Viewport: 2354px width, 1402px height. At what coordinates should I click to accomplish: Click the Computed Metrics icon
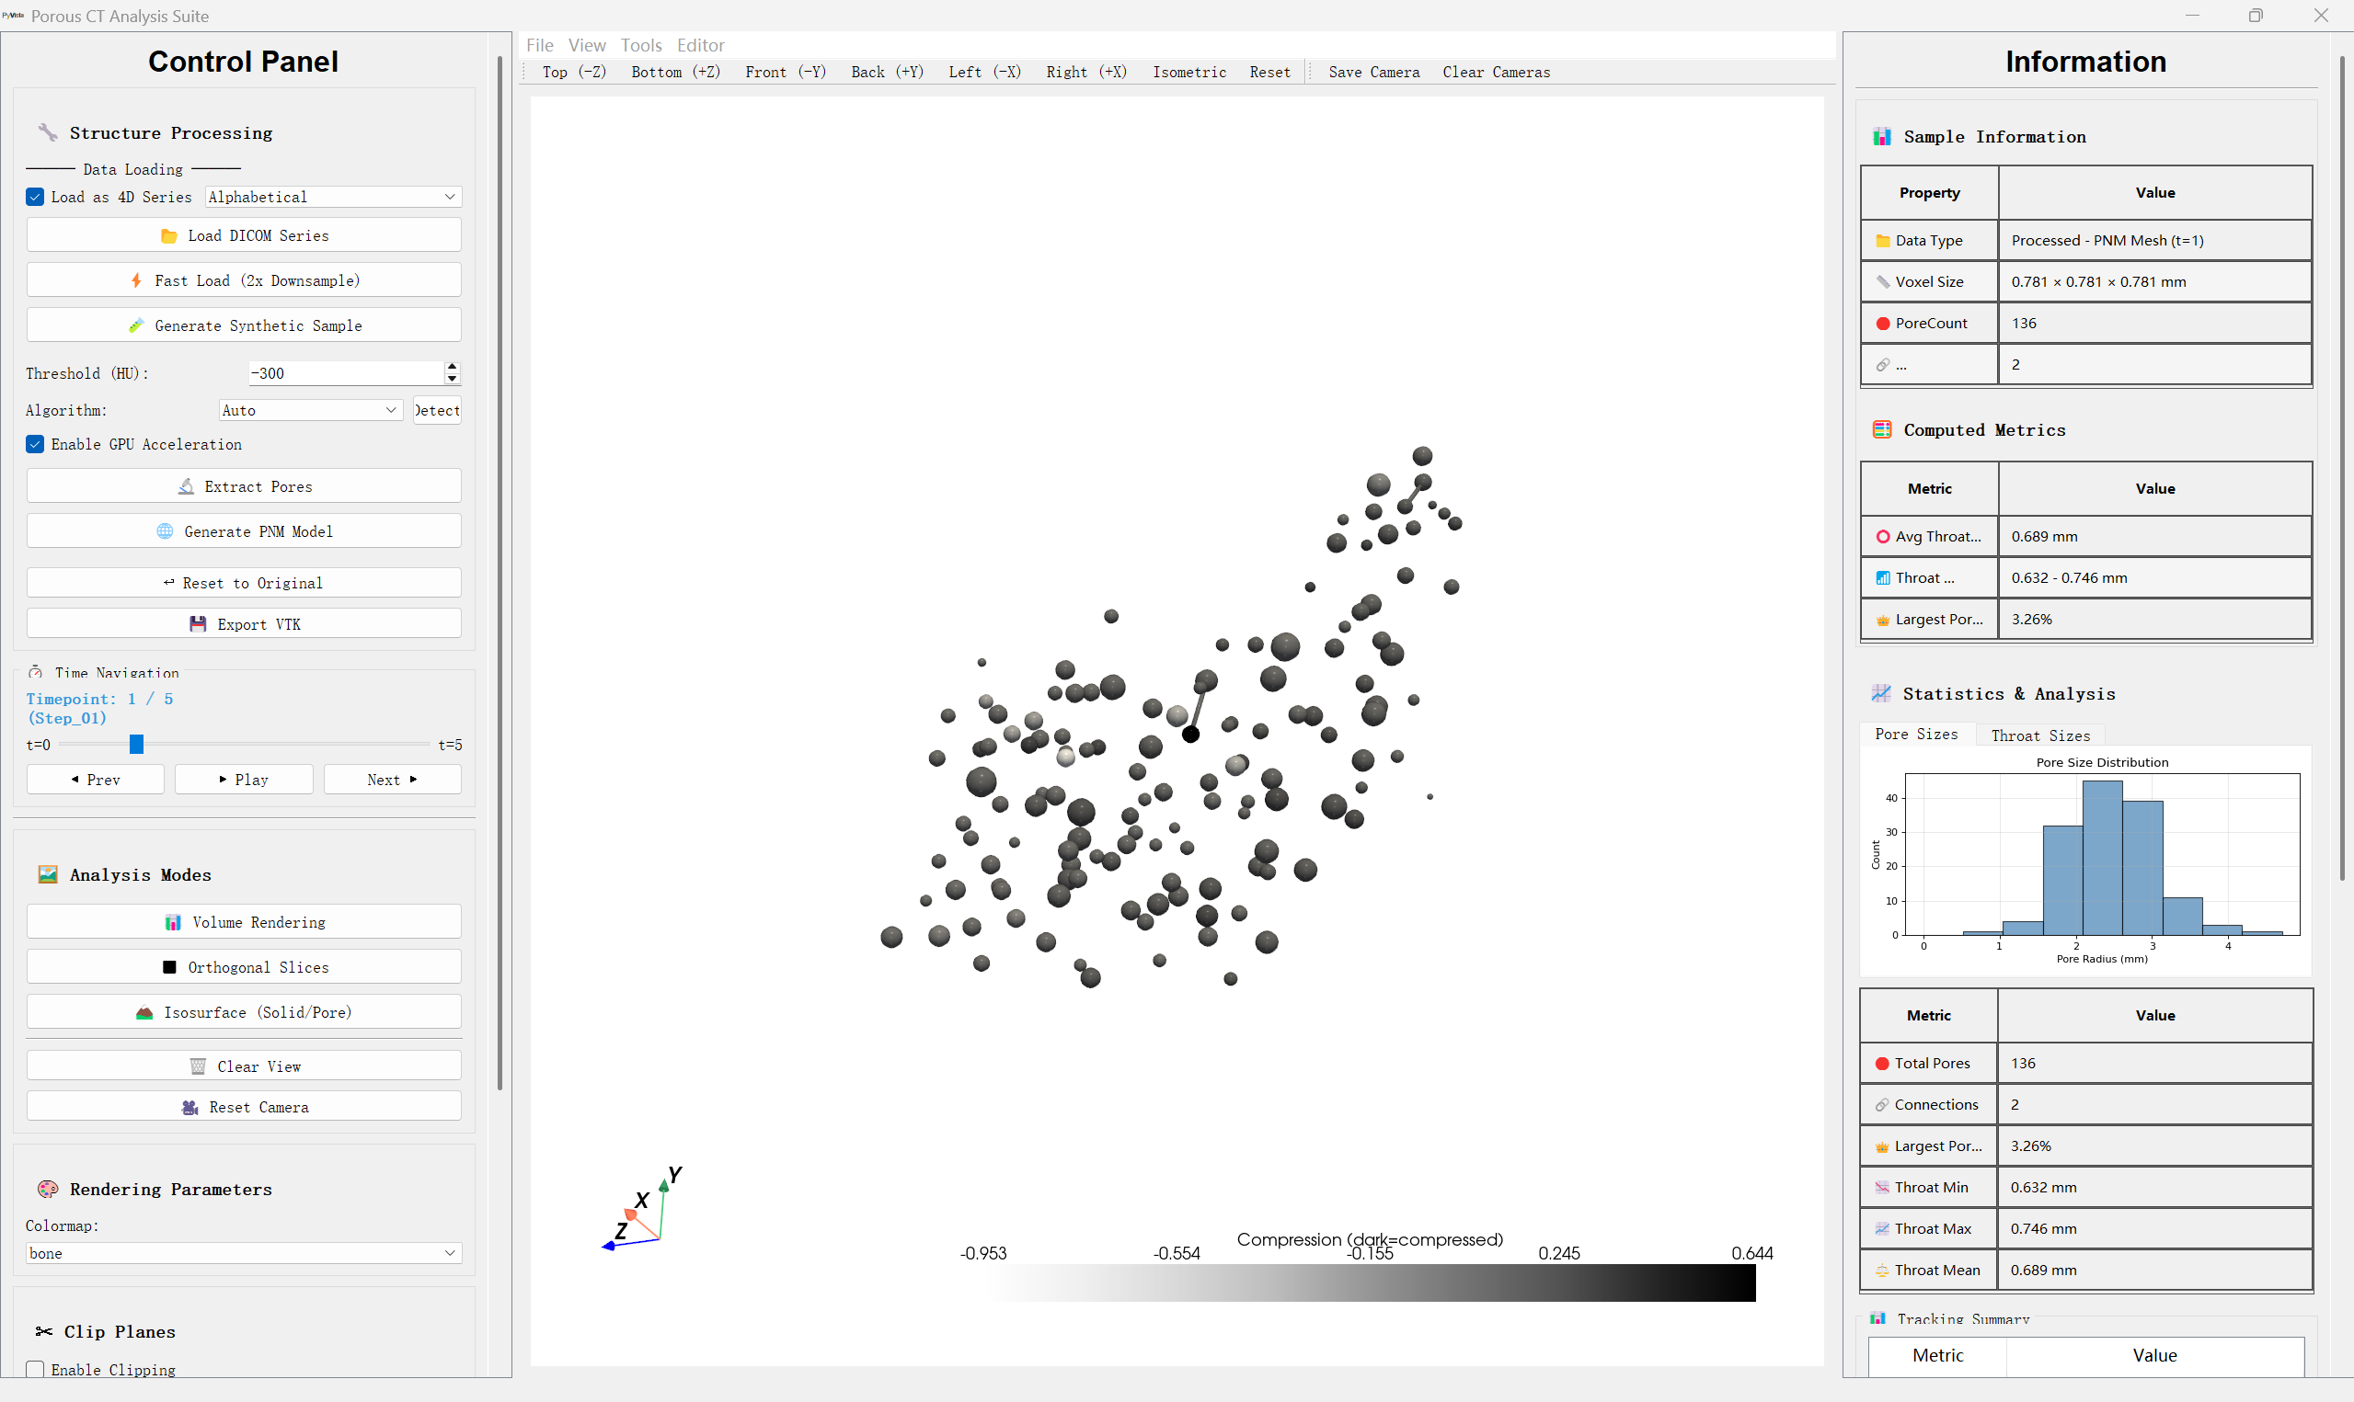tap(1881, 430)
